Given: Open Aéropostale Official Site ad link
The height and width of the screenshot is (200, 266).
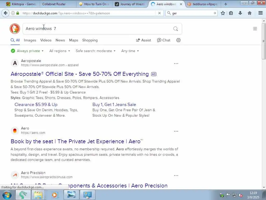Looking at the screenshot, I should tap(80, 74).
